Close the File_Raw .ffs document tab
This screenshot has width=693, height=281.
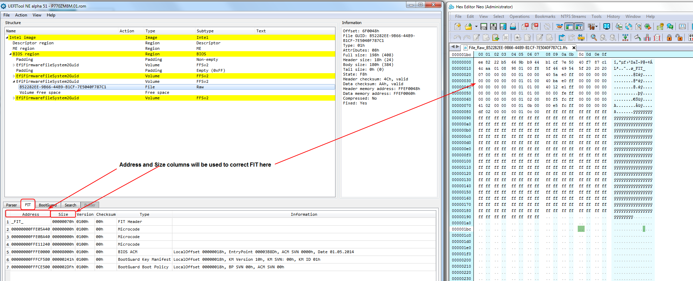(574, 48)
